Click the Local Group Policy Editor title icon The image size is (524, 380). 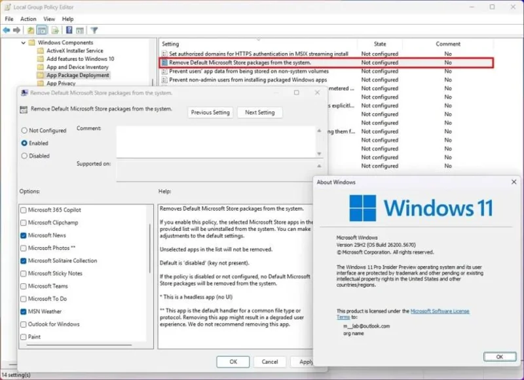[7, 7]
